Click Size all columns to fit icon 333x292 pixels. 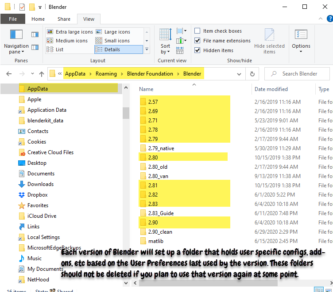click(x=180, y=50)
